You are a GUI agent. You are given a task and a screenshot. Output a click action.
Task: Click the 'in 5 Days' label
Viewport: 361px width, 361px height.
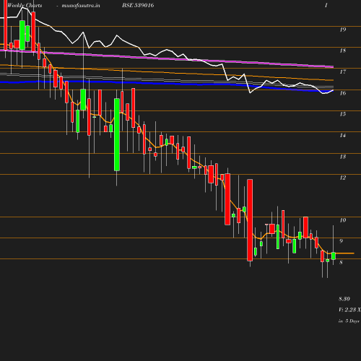[349, 321]
